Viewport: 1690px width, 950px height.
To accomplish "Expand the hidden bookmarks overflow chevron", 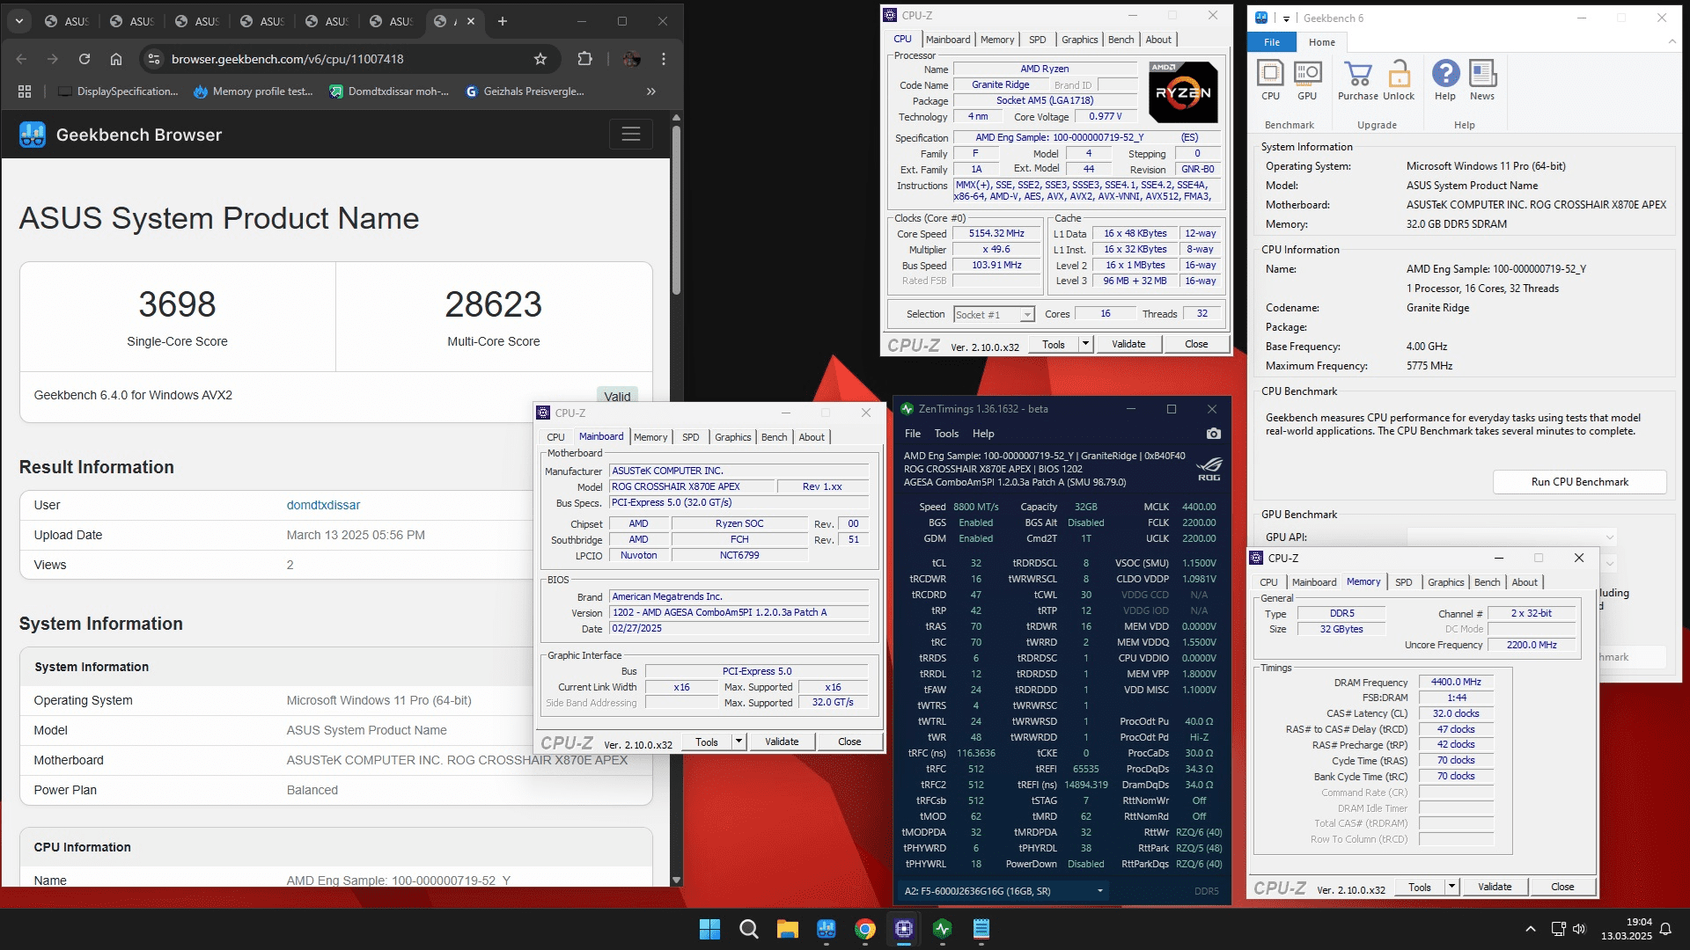I will tap(651, 91).
